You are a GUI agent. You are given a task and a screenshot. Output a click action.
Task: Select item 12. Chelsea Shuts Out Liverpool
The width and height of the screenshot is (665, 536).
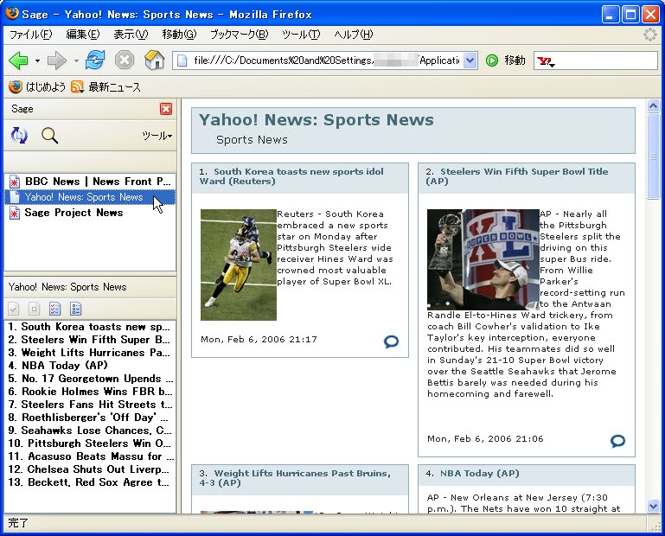(x=90, y=469)
